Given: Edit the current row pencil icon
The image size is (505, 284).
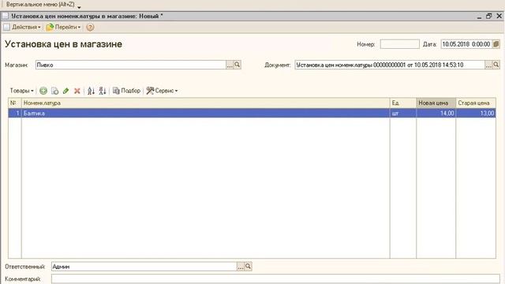Looking at the screenshot, I should point(66,91).
